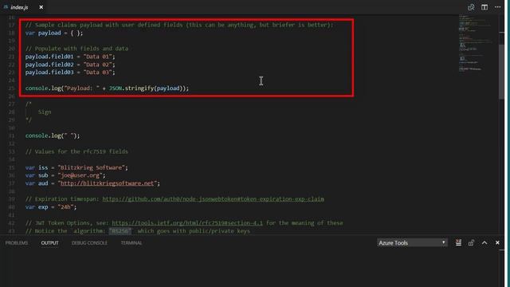Click the payload.field02 assignment line
Viewport: 510px width, 287px height.
(x=70, y=65)
